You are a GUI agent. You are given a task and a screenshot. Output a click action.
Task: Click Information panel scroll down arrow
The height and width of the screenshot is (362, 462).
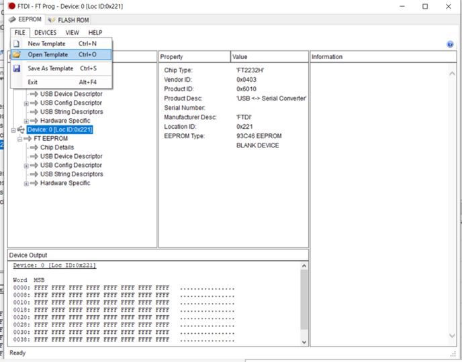[452, 336]
